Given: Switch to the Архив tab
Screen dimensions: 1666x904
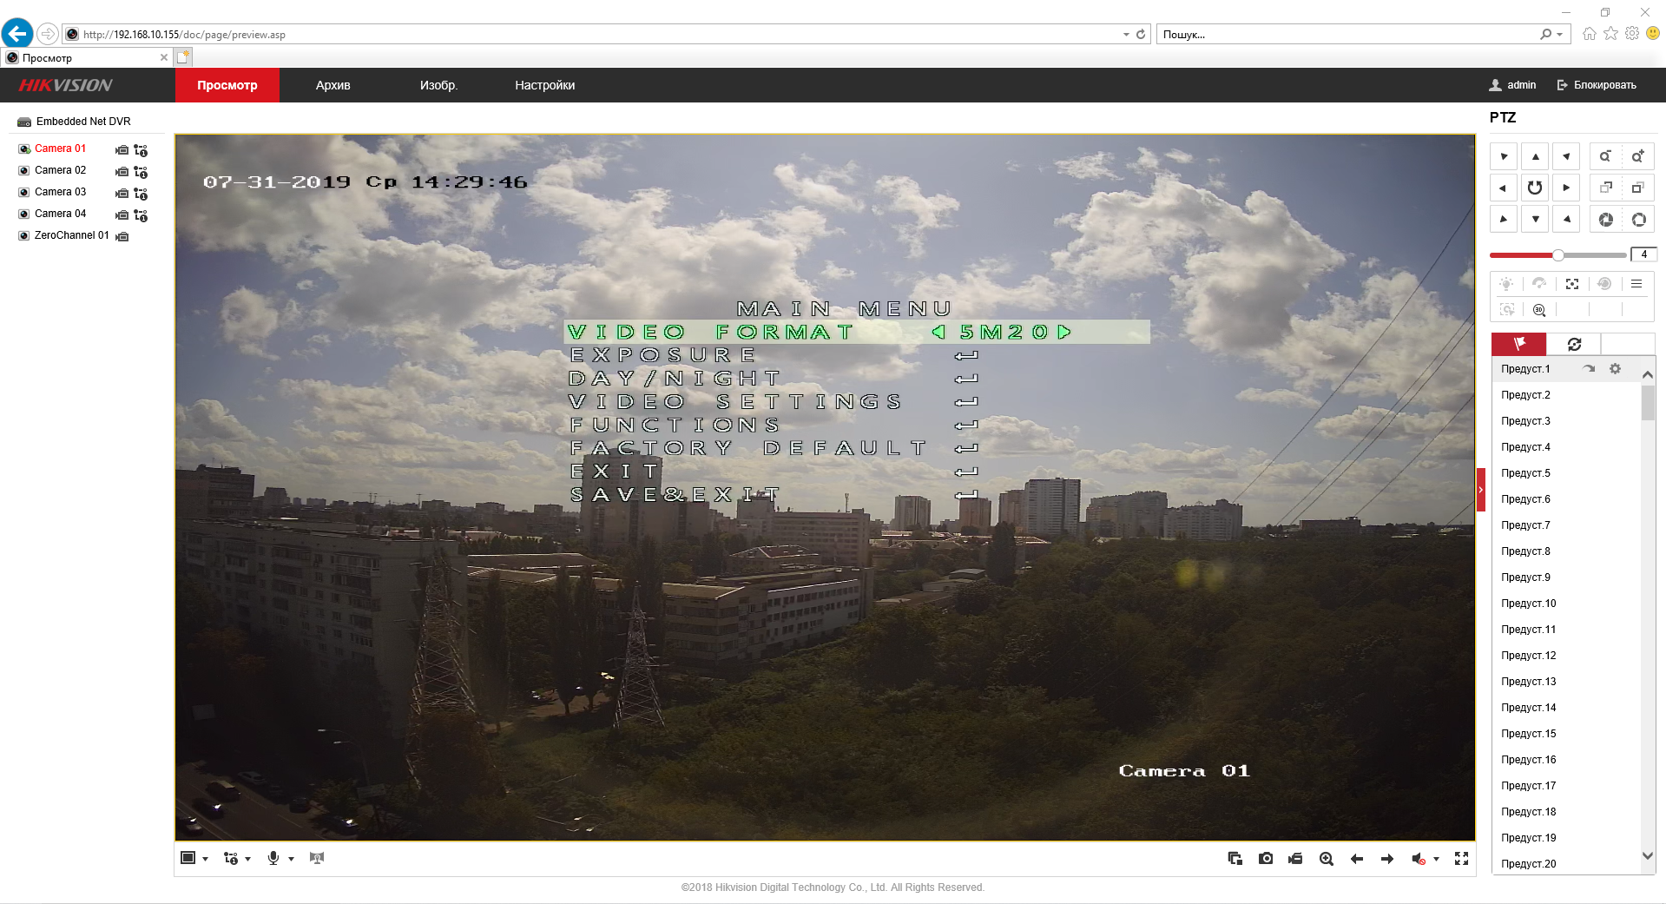Looking at the screenshot, I should point(333,85).
